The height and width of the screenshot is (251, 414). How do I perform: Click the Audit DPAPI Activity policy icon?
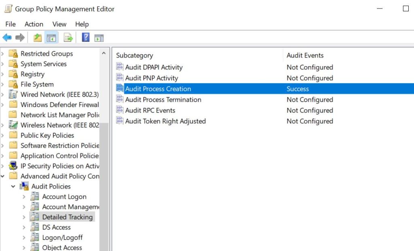(120, 67)
